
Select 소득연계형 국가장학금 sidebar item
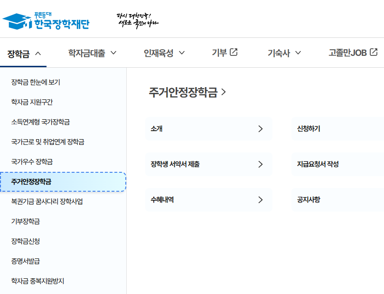point(40,122)
